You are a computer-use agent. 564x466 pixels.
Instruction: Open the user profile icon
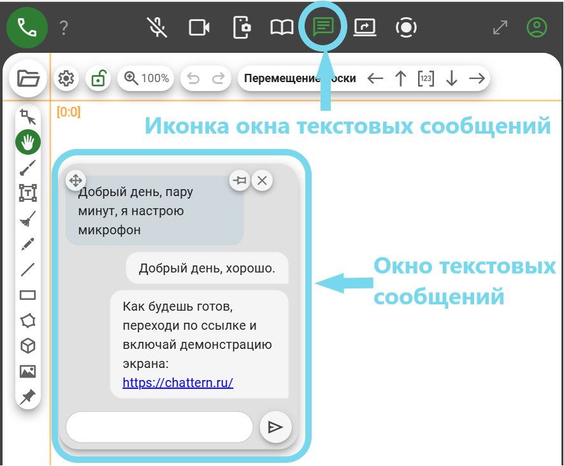point(537,27)
